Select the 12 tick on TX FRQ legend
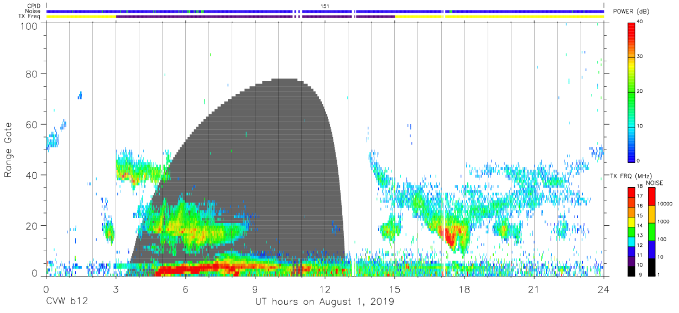 coord(640,245)
